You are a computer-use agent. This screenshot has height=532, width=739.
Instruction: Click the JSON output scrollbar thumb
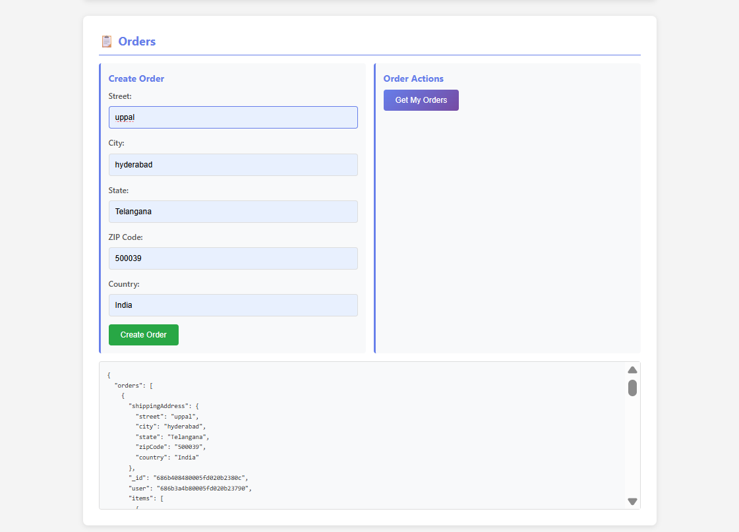[x=632, y=388]
